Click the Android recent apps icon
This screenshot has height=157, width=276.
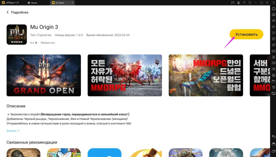273,151
